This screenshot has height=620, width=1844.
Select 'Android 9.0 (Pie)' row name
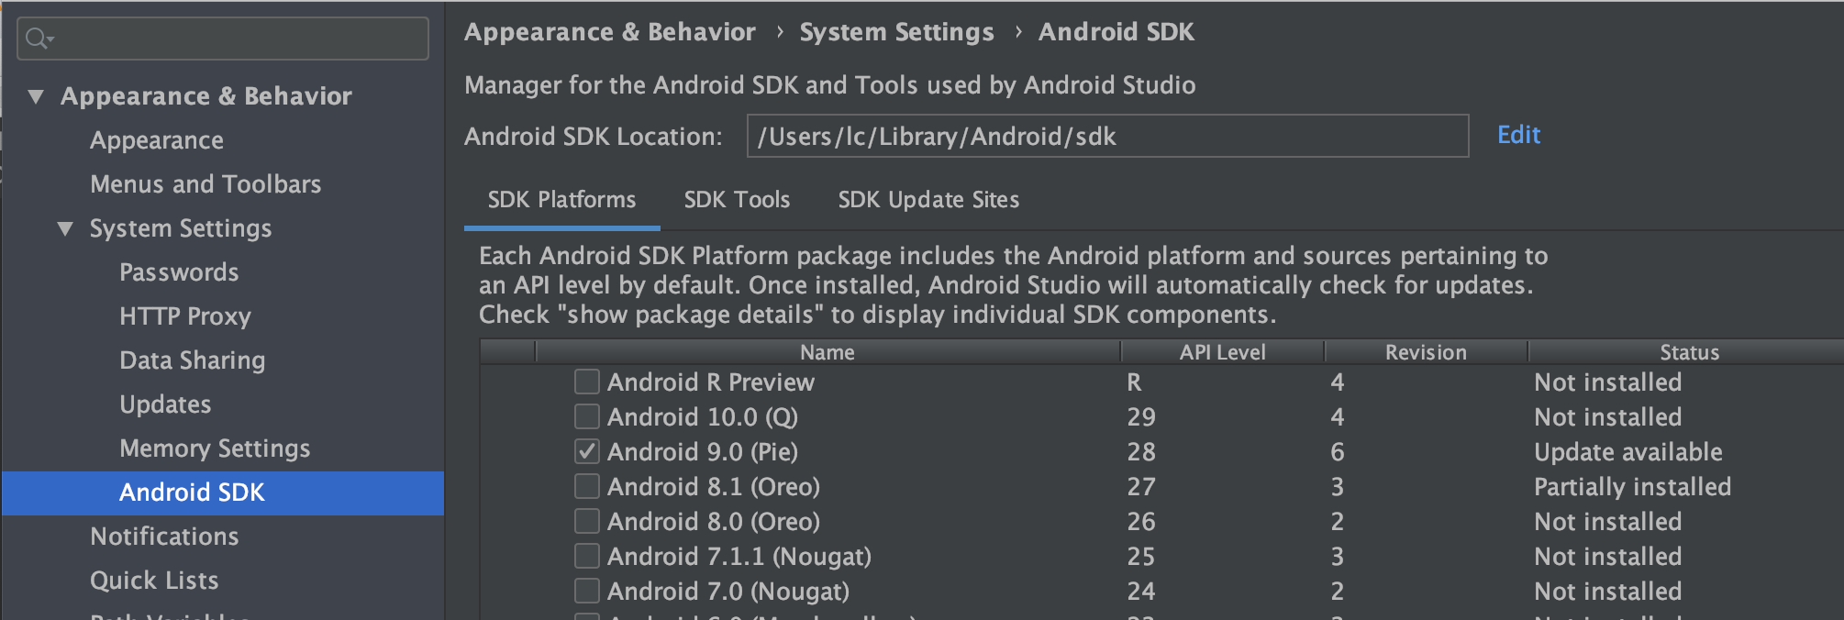[x=703, y=452]
